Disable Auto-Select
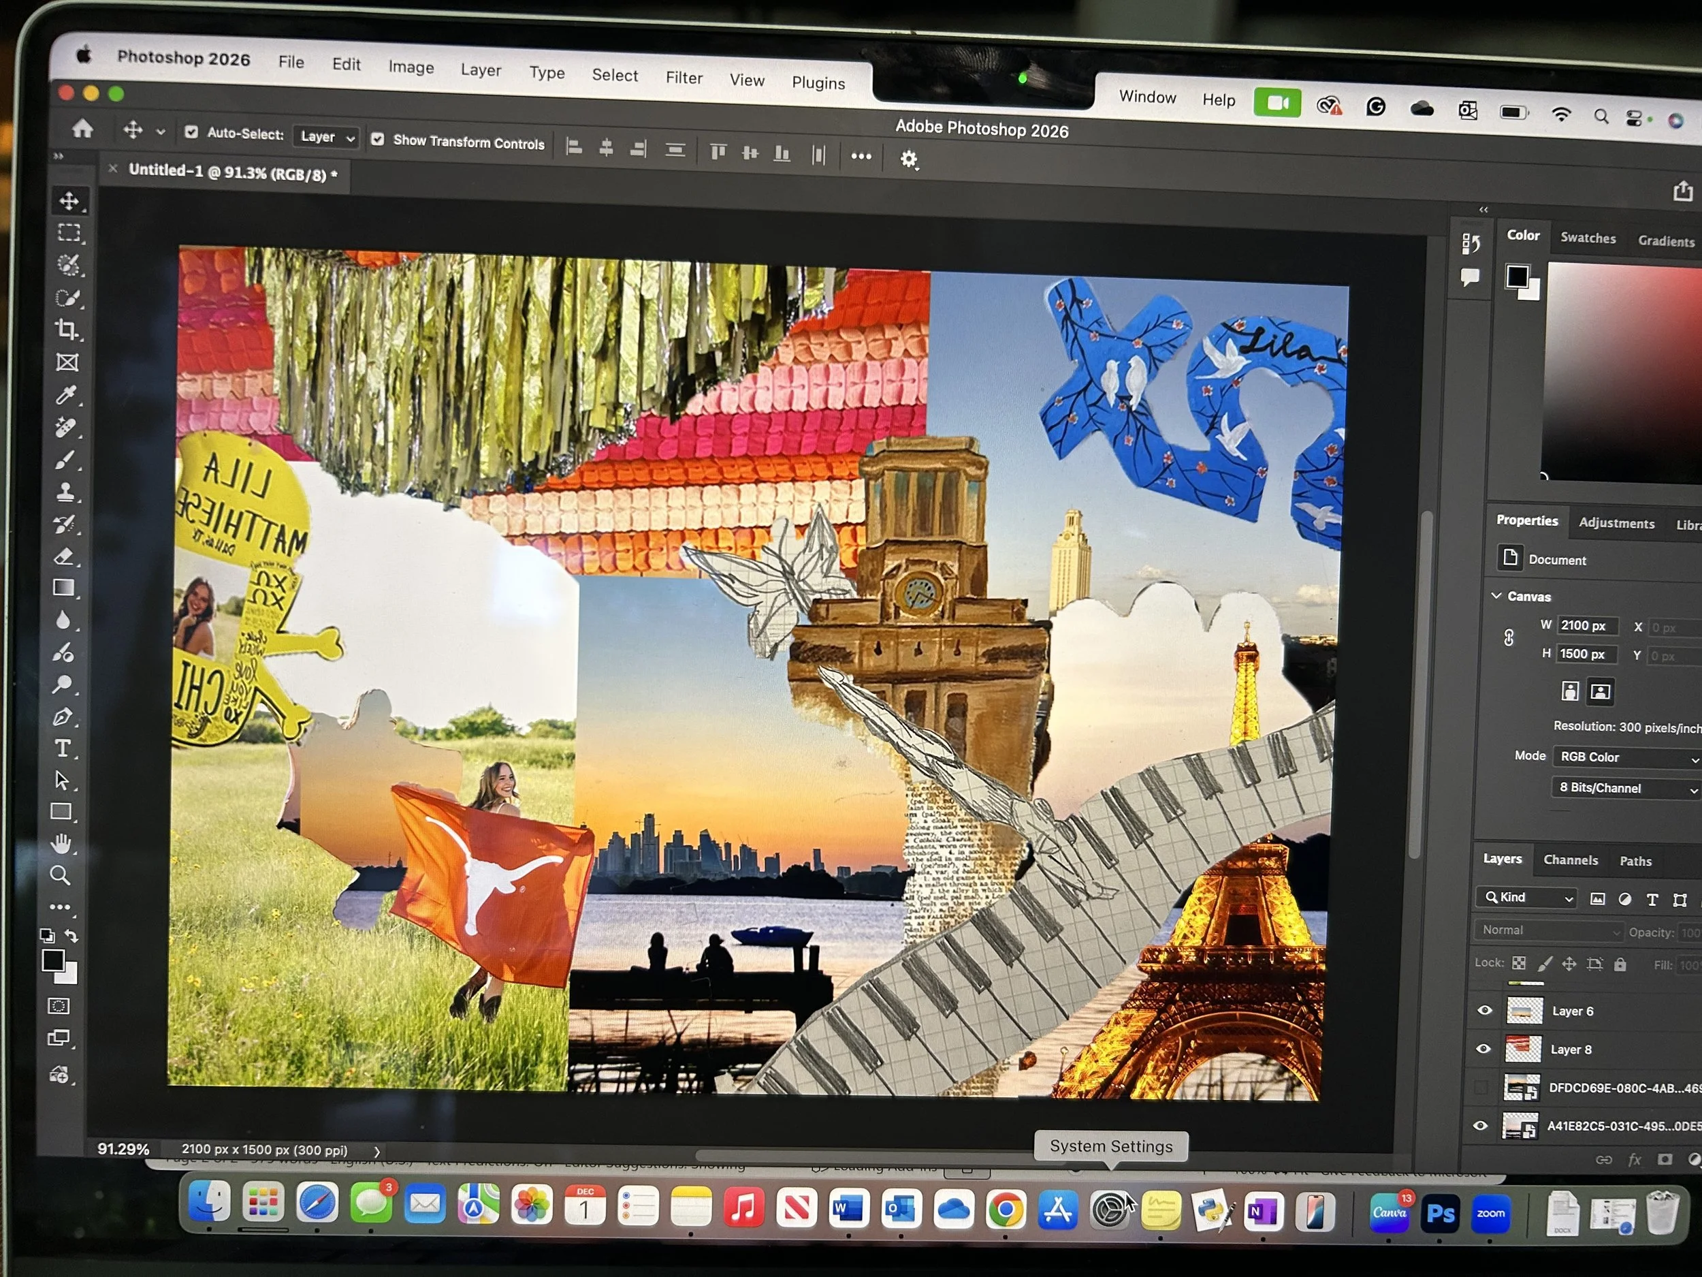The image size is (1702, 1277). click(x=191, y=132)
